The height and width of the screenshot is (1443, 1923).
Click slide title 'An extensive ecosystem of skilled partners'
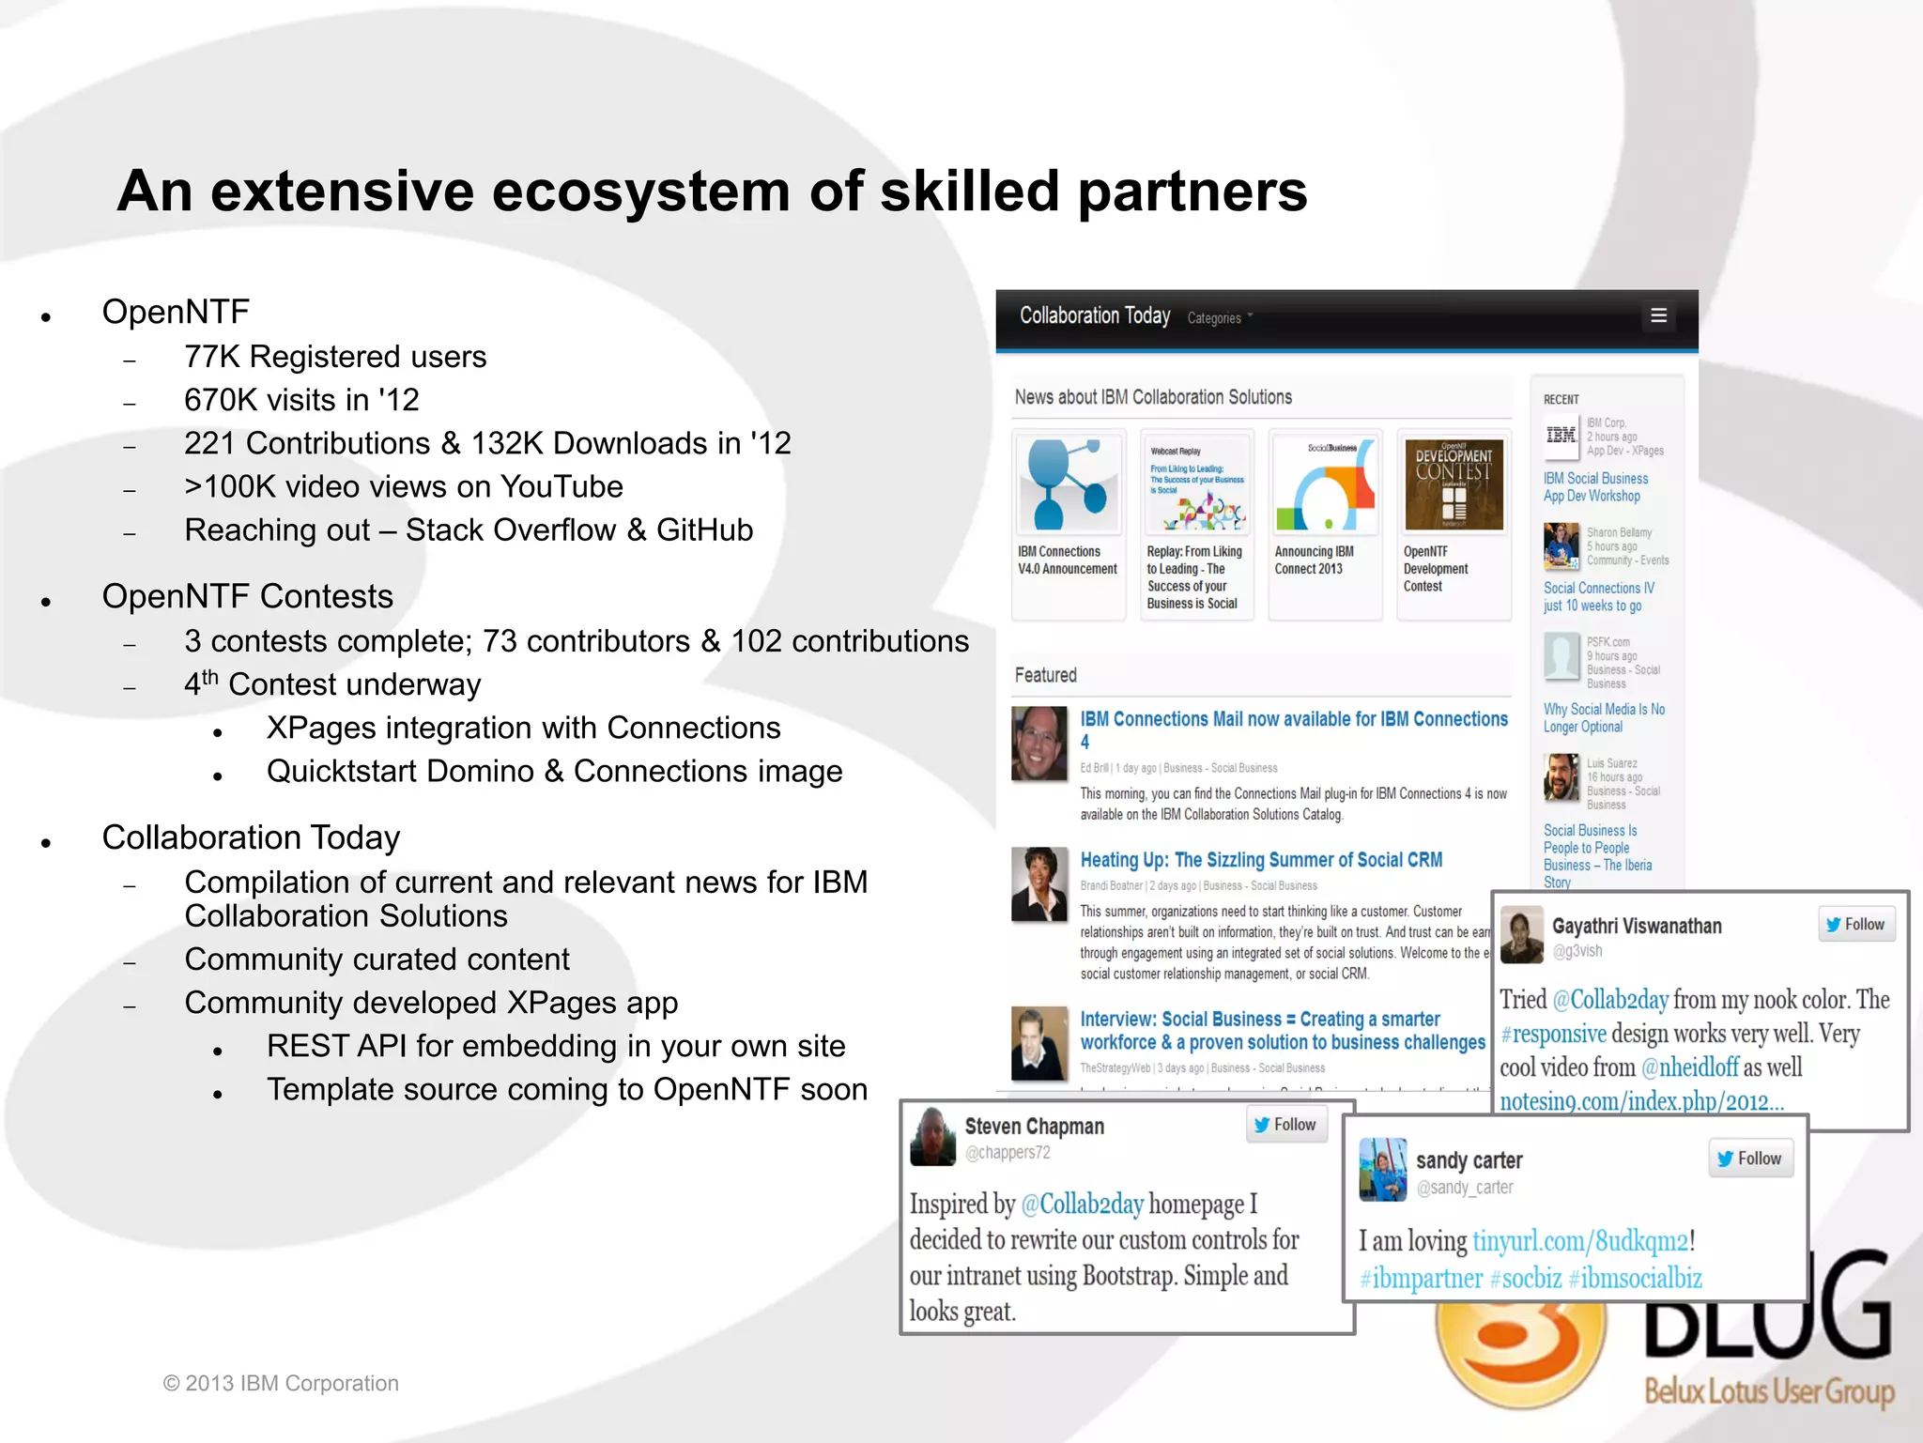[712, 192]
